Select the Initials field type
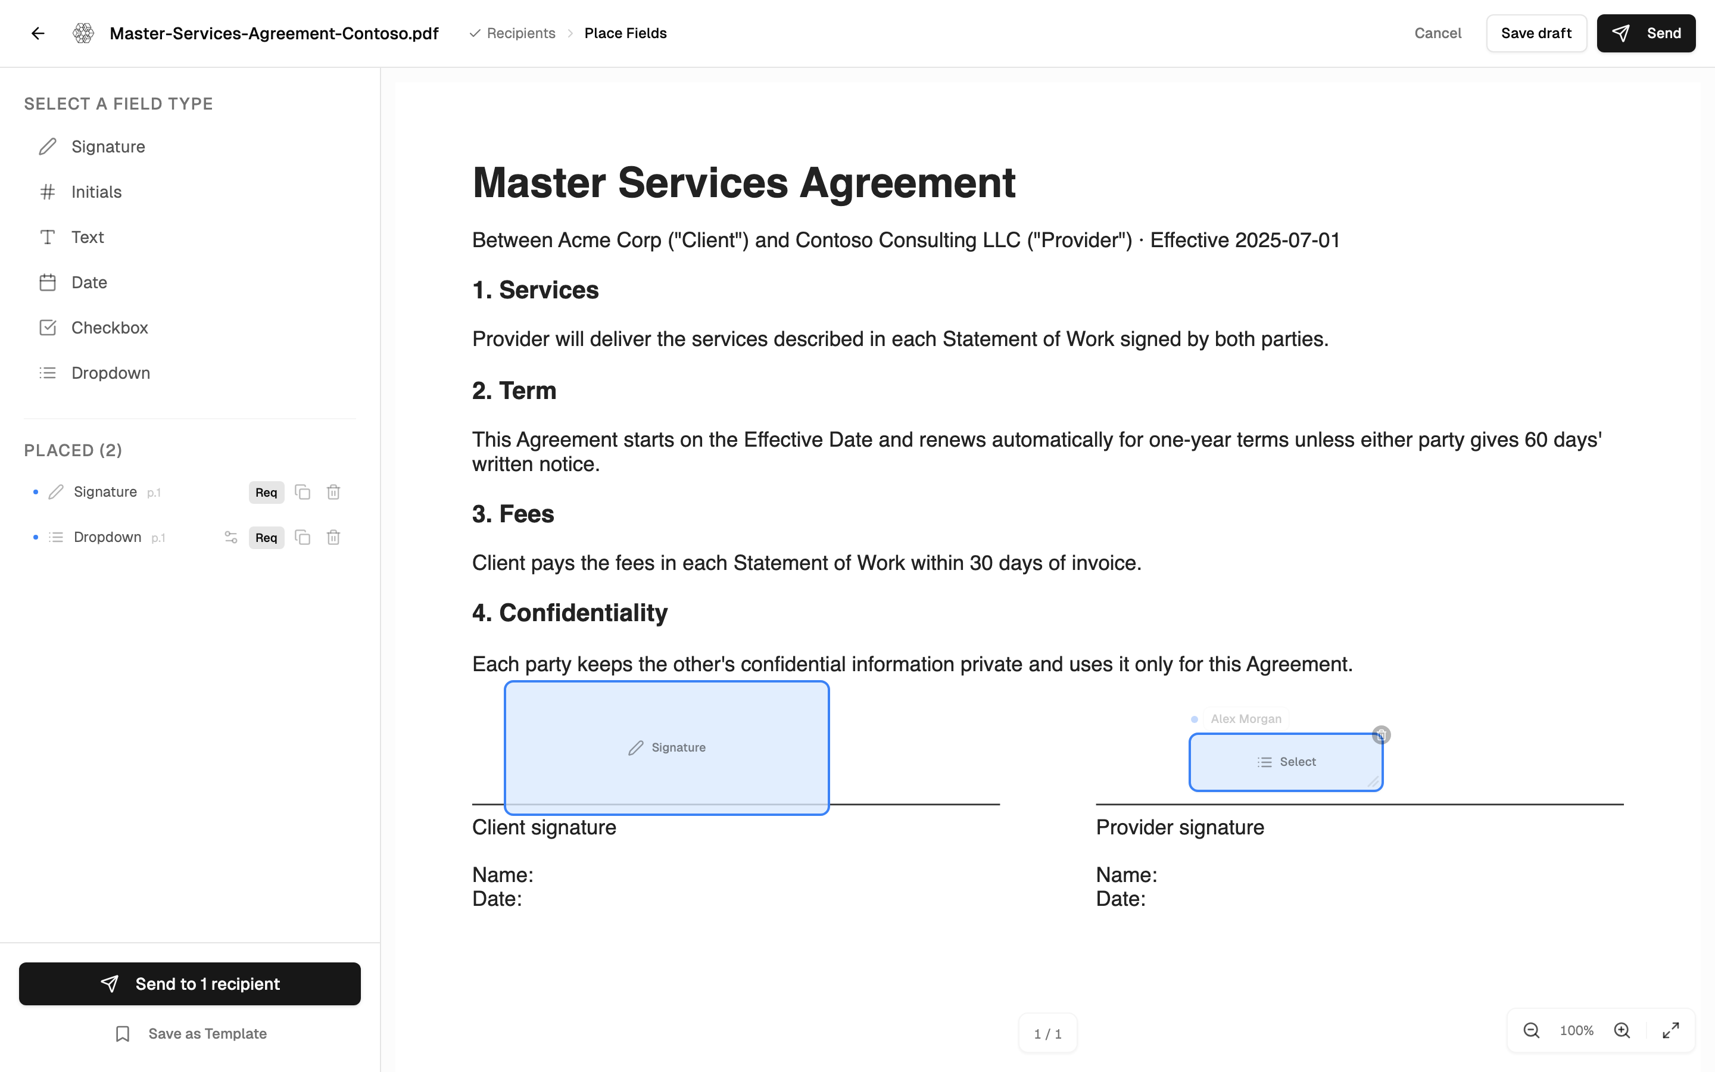 pos(190,192)
